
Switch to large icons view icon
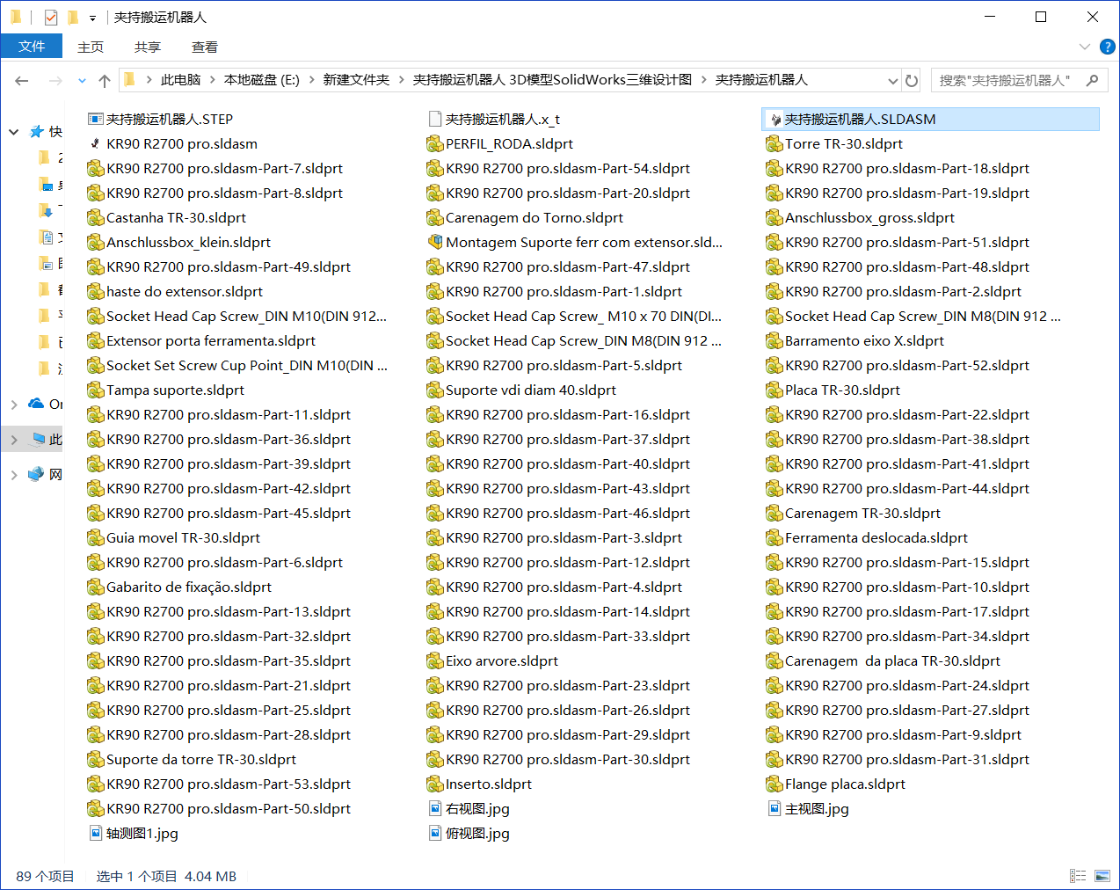[1102, 876]
